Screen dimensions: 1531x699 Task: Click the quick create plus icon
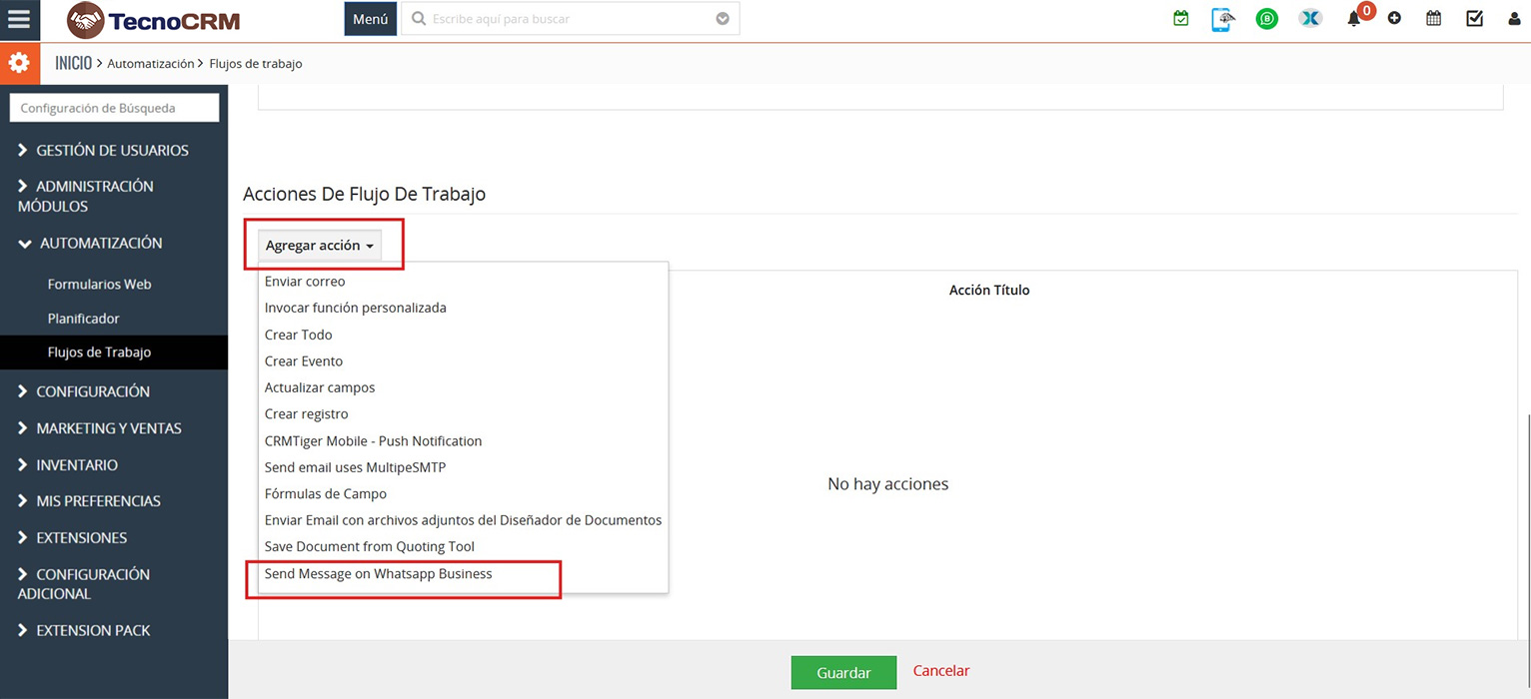tap(1394, 19)
